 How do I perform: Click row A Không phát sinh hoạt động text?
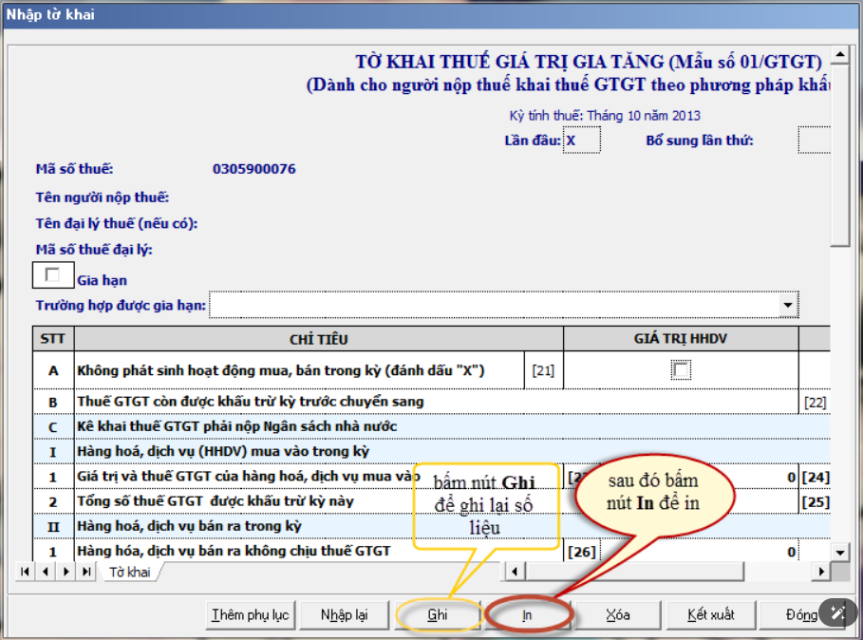tap(281, 370)
